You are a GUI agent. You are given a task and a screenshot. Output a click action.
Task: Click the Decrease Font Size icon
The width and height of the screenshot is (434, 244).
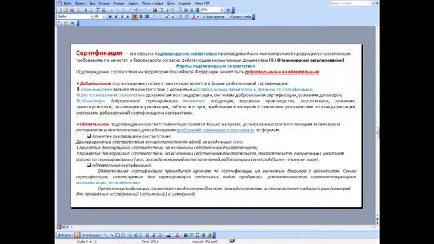pyautogui.click(x=173, y=16)
